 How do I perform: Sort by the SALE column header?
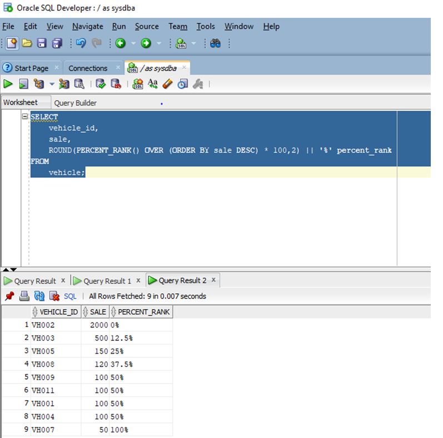pos(95,312)
